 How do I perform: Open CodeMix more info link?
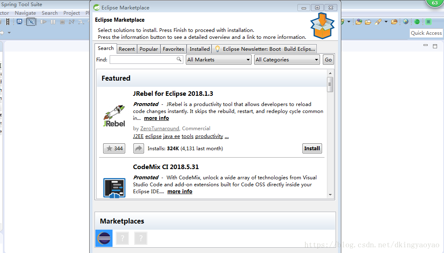pos(180,192)
